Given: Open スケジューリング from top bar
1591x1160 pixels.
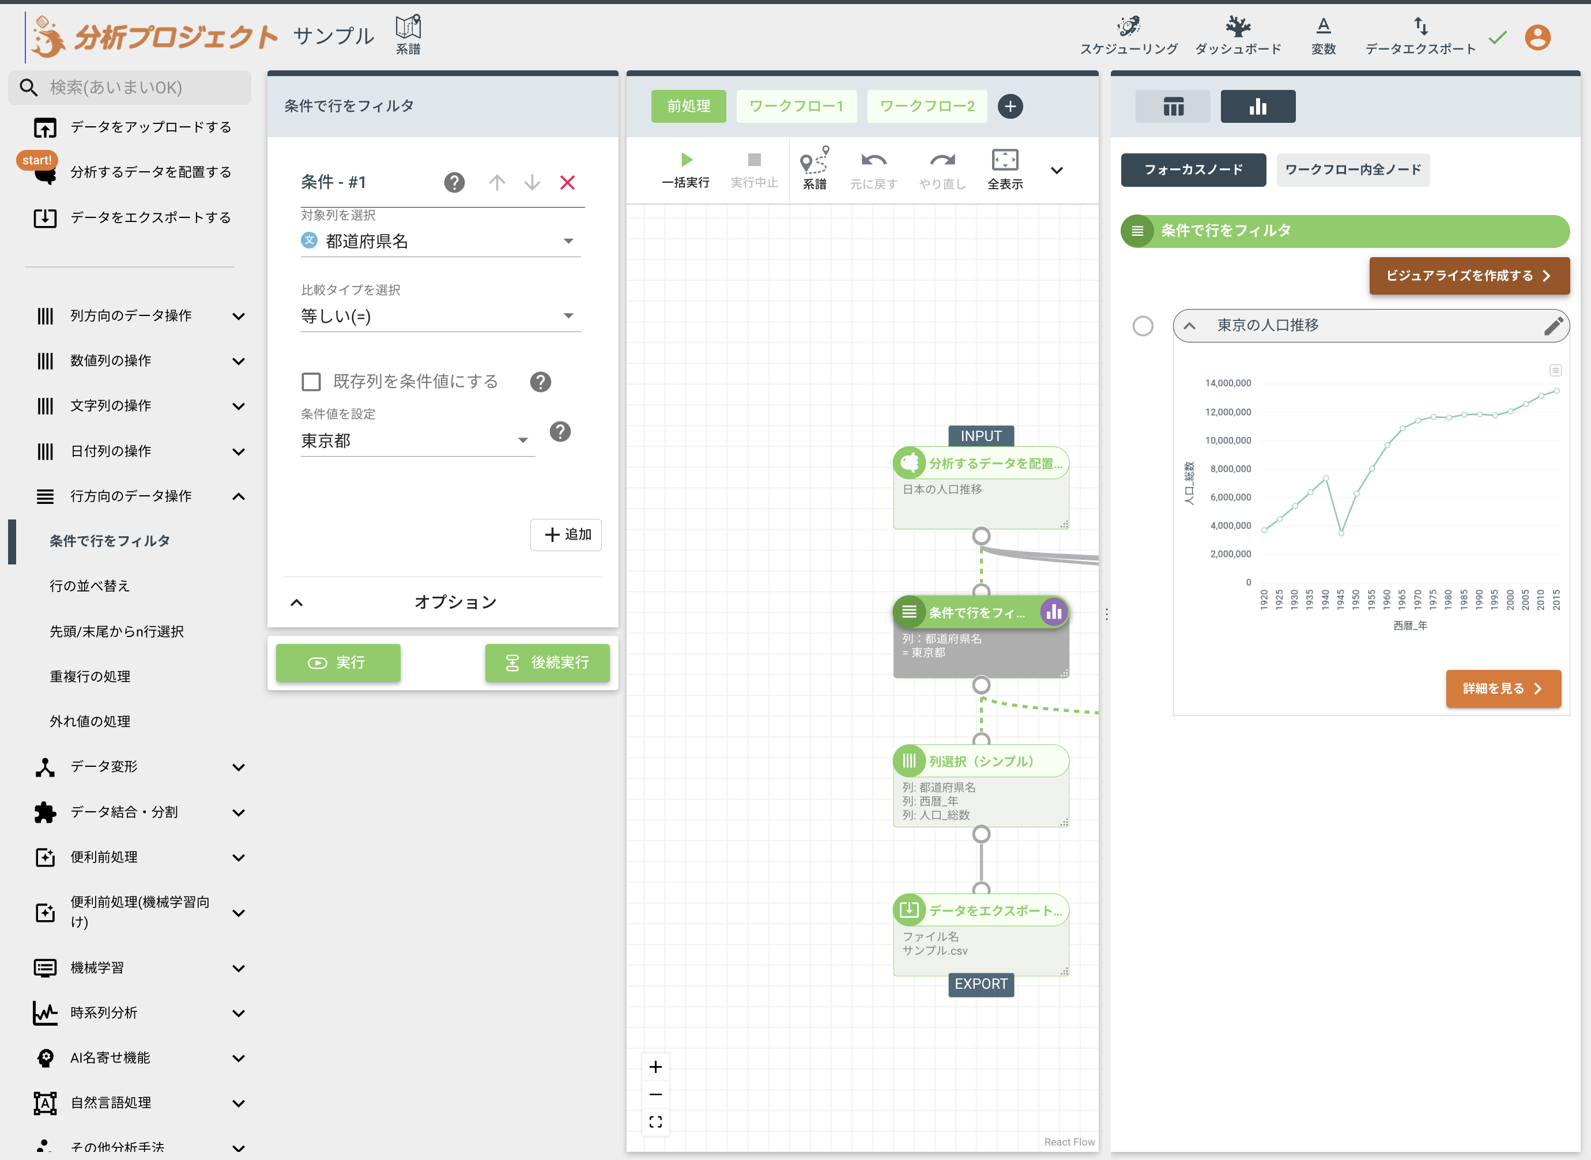Looking at the screenshot, I should [x=1128, y=36].
